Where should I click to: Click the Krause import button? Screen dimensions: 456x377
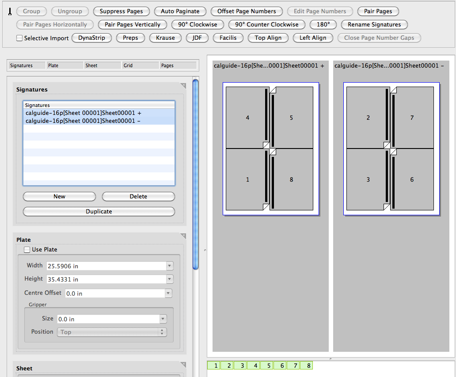coord(165,38)
